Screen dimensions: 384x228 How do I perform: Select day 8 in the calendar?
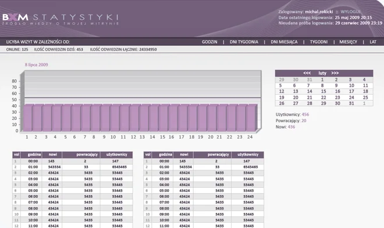click(322, 85)
